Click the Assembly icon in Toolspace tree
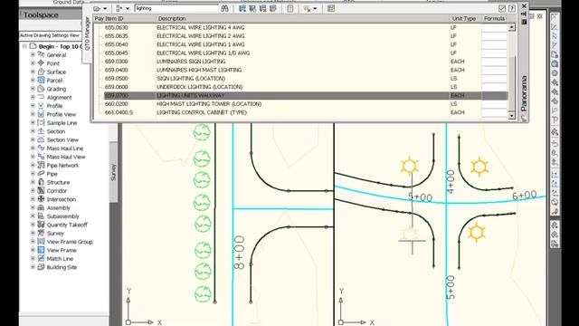This screenshot has height=326, width=579. point(41,207)
